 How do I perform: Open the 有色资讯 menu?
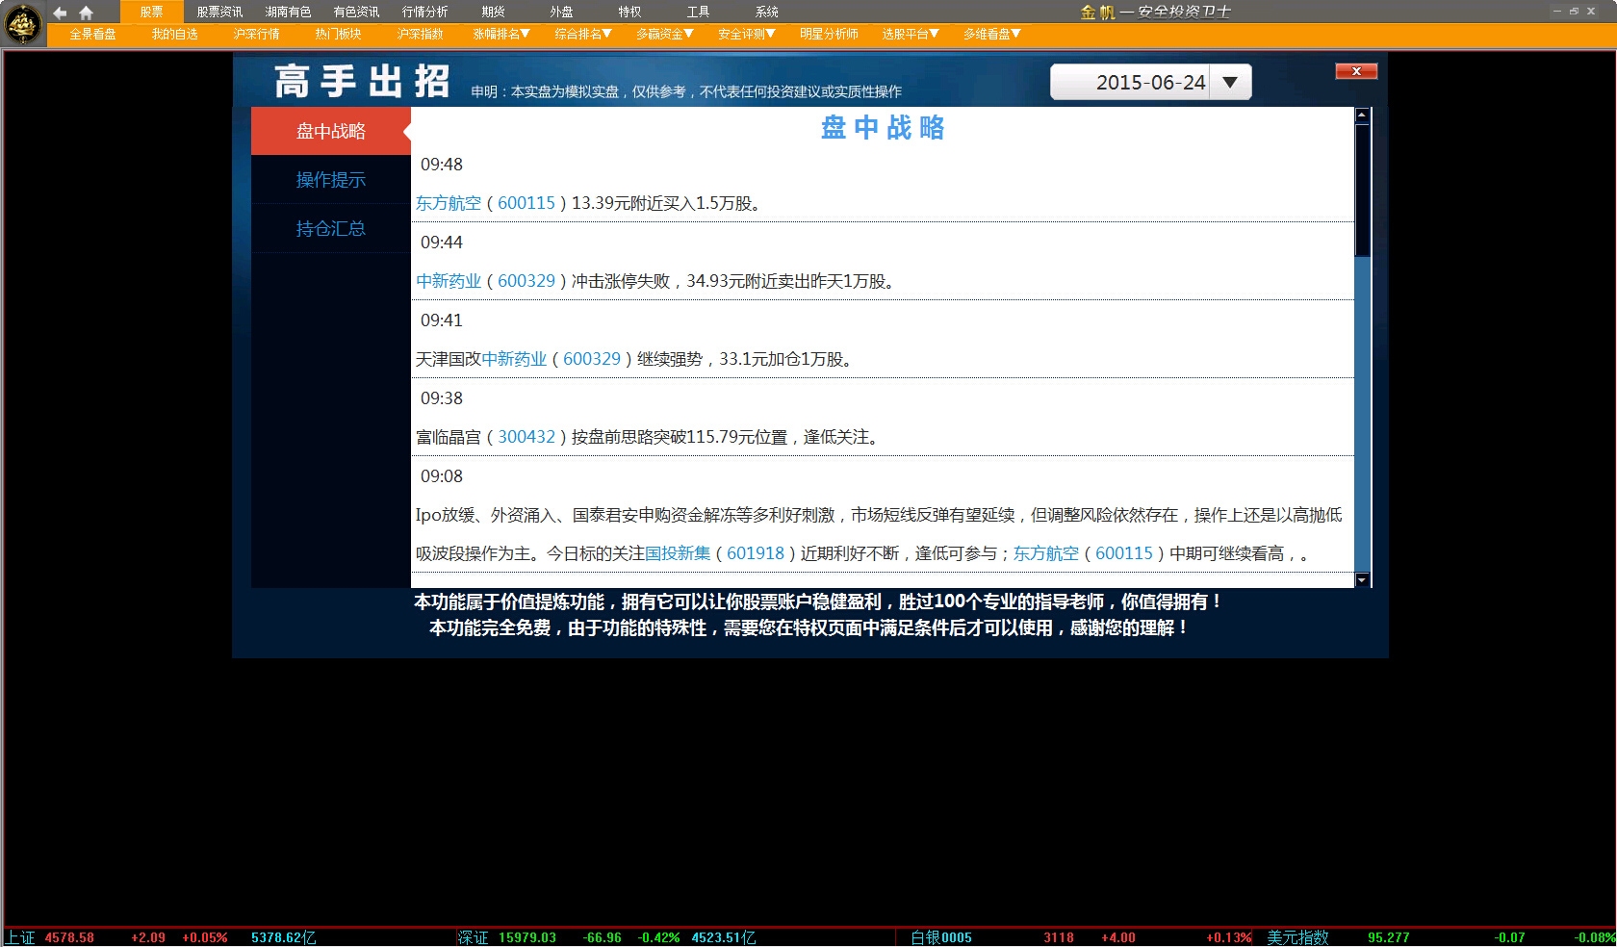(356, 12)
